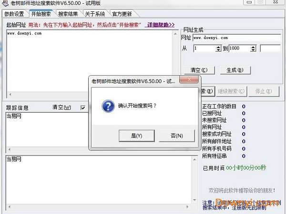Click the blue question mark dialog icon

coord(108,106)
